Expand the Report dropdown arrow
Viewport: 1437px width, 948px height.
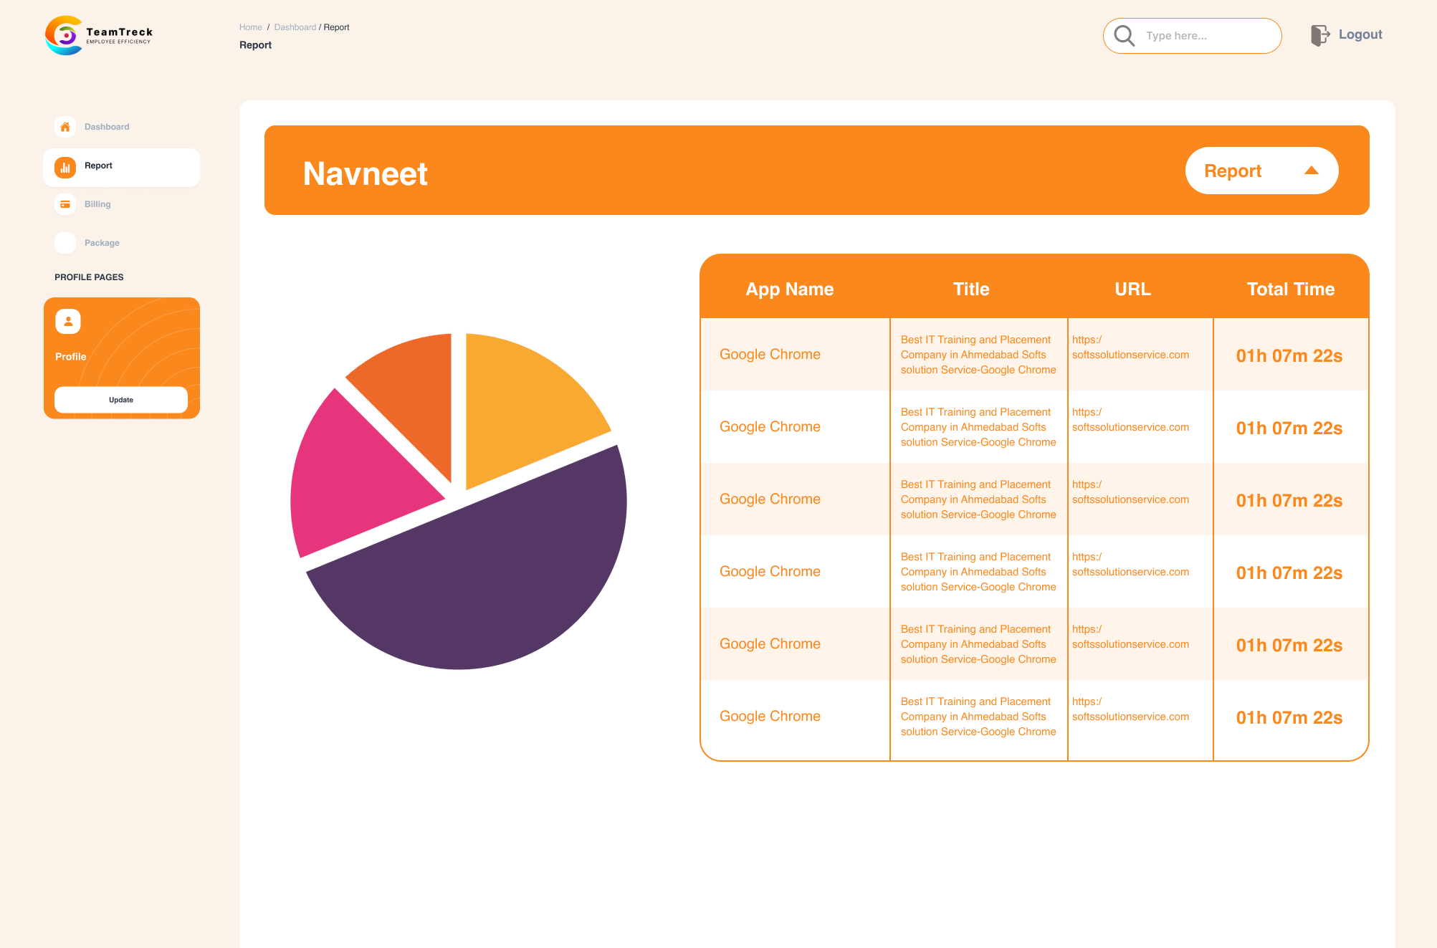click(1312, 171)
